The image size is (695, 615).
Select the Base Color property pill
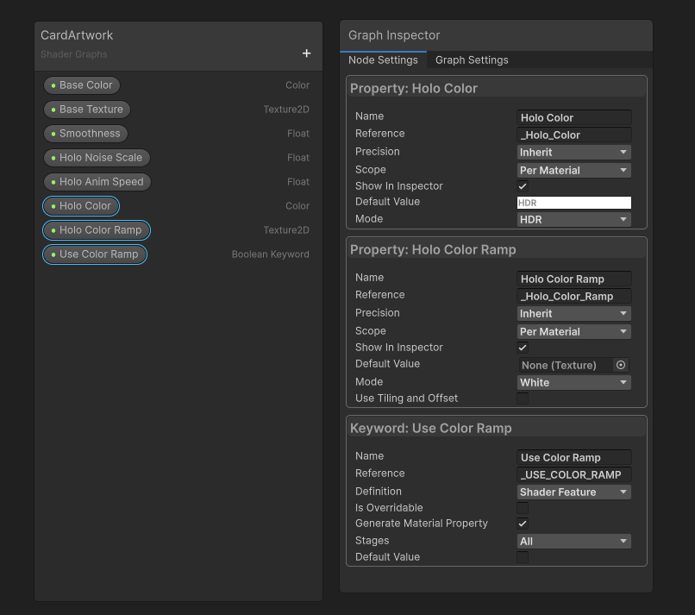81,85
